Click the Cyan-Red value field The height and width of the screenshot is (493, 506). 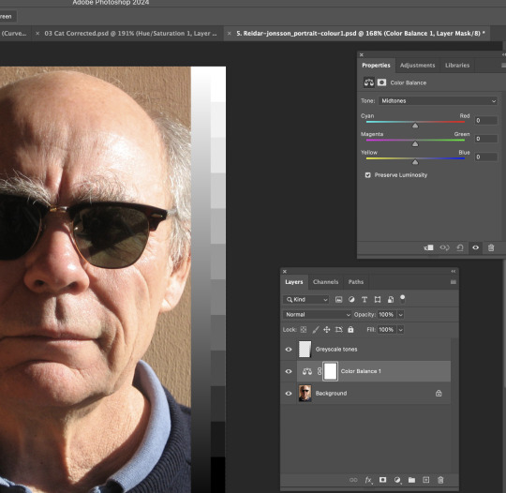tap(485, 120)
